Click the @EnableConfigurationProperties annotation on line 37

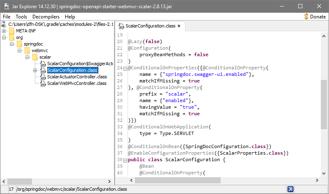click(171, 153)
